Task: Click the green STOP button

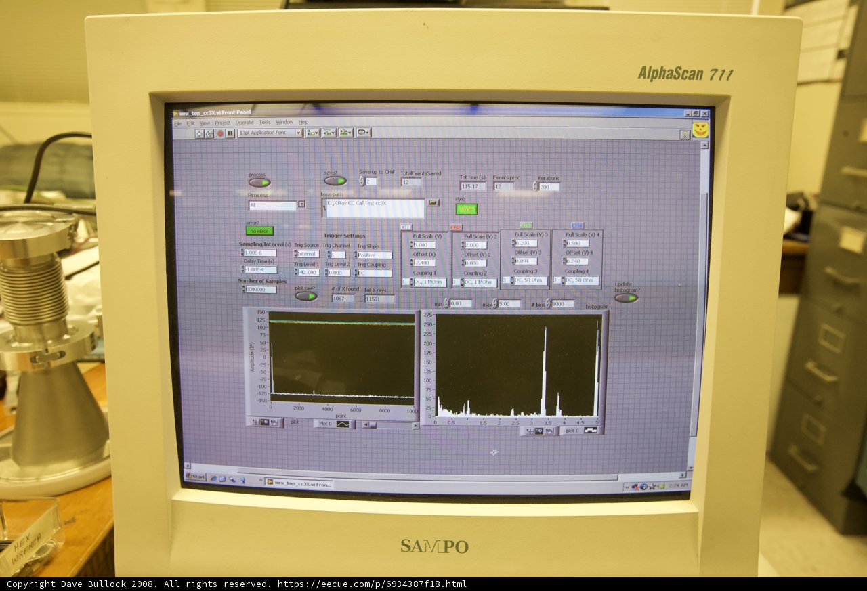Action: click(466, 209)
